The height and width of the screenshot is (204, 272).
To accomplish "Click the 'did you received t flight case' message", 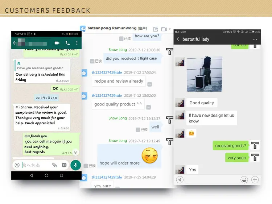I will click(132, 58).
